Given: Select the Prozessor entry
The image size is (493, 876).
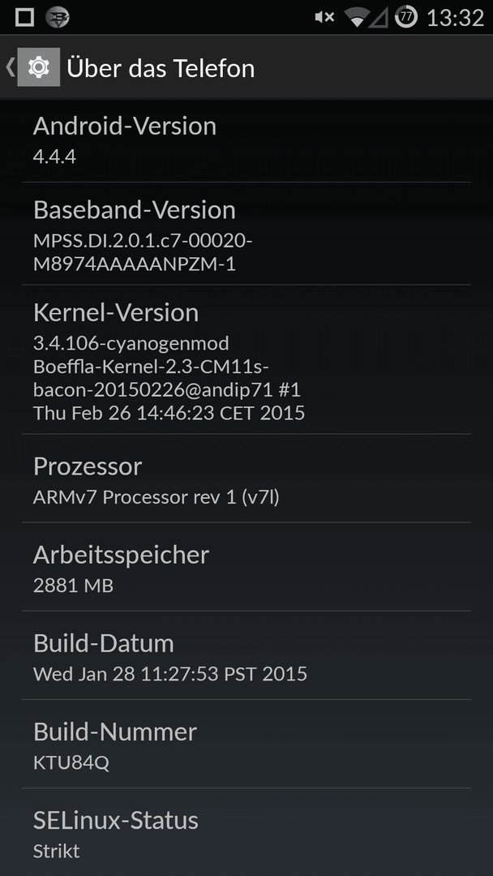Looking at the screenshot, I should point(246,479).
